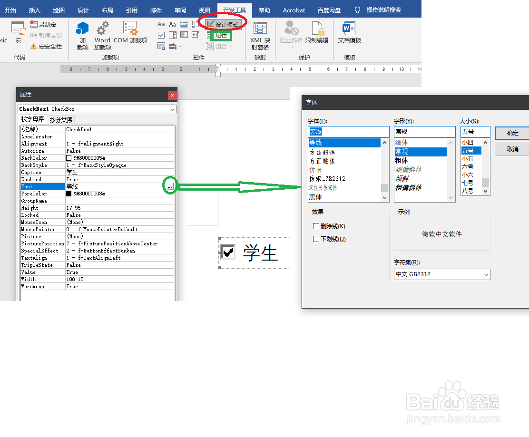Insert date picker content control

coord(195,35)
